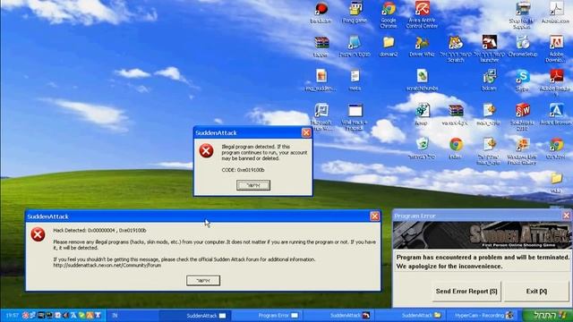Click OK in the 'Hack Detected' dialog

click(203, 280)
